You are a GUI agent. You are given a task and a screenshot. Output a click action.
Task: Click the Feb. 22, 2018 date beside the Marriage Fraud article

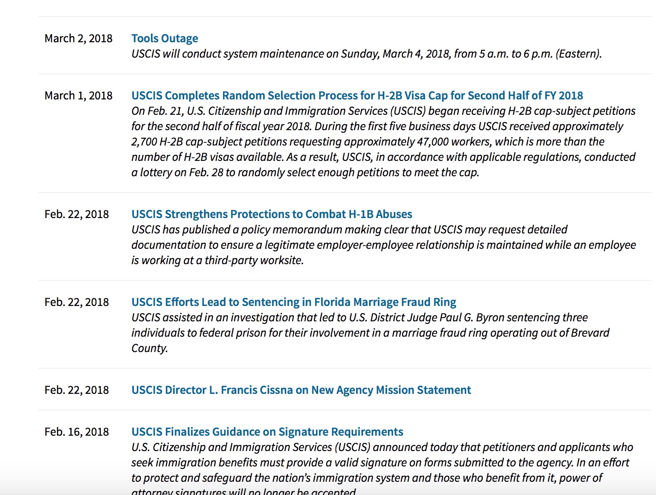tap(77, 302)
